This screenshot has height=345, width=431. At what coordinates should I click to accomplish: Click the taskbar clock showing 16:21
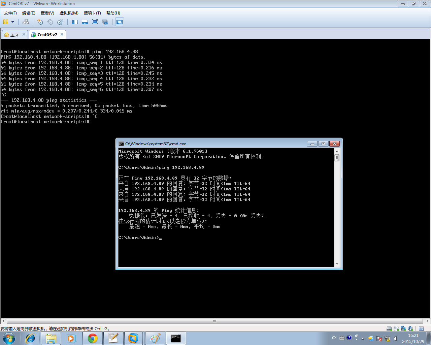413,339
